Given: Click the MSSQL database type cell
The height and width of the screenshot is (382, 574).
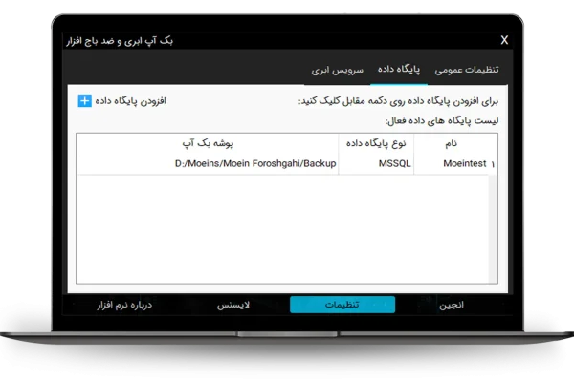Looking at the screenshot, I should tap(373, 164).
